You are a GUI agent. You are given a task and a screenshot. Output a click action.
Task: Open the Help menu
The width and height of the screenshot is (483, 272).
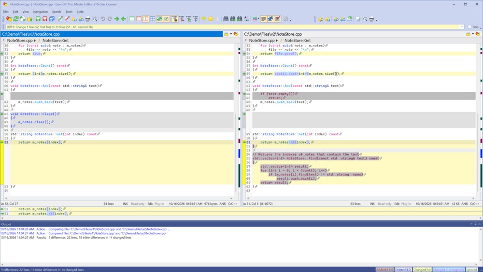(x=80, y=12)
